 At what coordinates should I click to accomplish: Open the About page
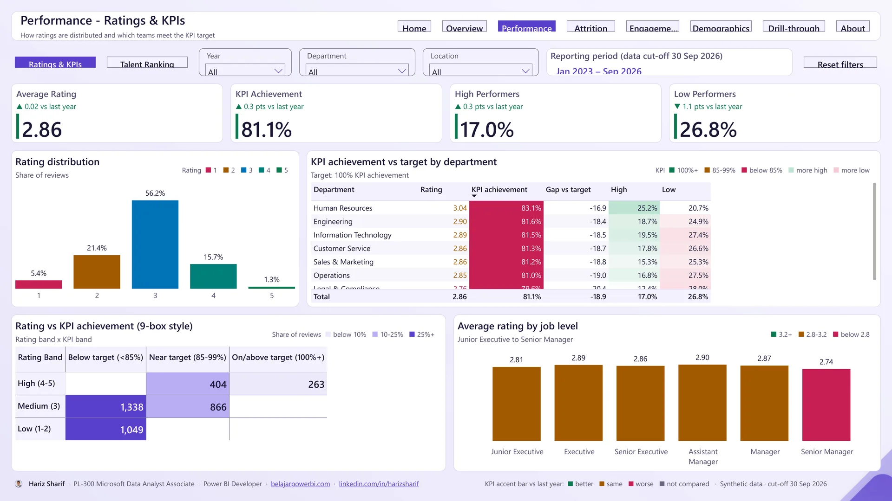[853, 26]
